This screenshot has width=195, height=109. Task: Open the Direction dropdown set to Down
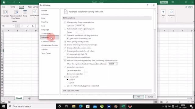(80, 25)
